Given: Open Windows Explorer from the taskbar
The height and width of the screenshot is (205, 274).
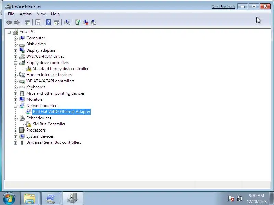Looking at the screenshot, I should (x=29, y=199).
